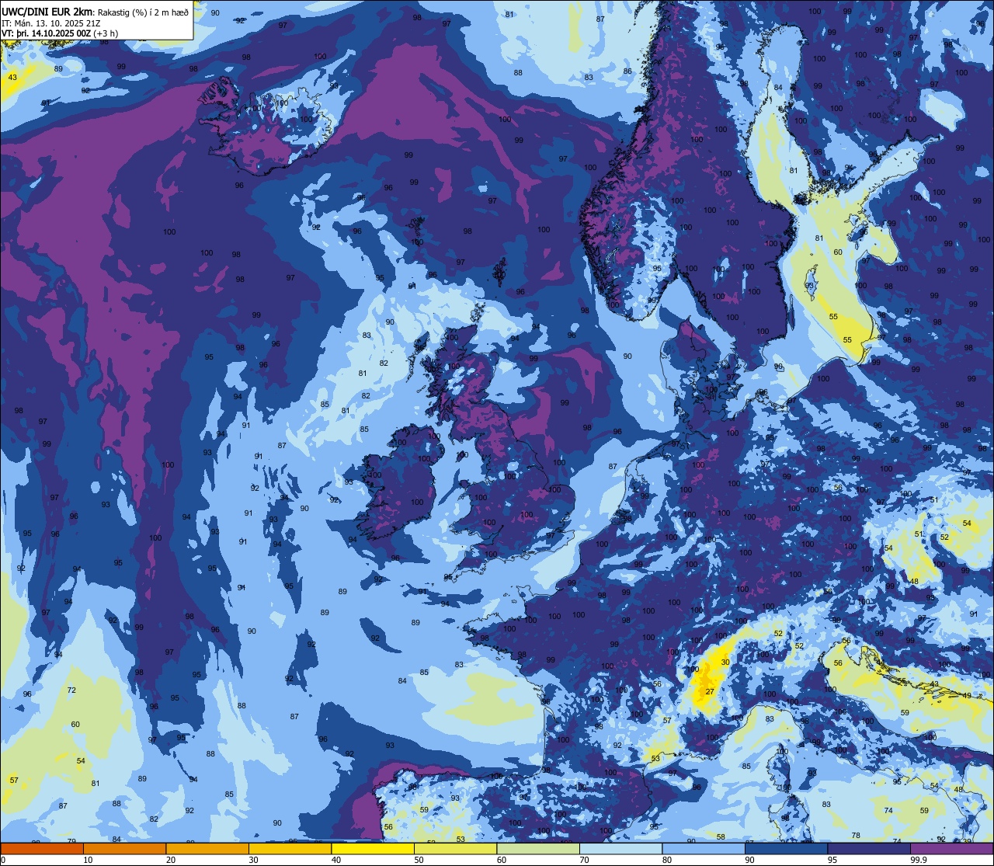Pick the 60–70 light green legend swatch
The image size is (994, 866).
[x=538, y=849]
